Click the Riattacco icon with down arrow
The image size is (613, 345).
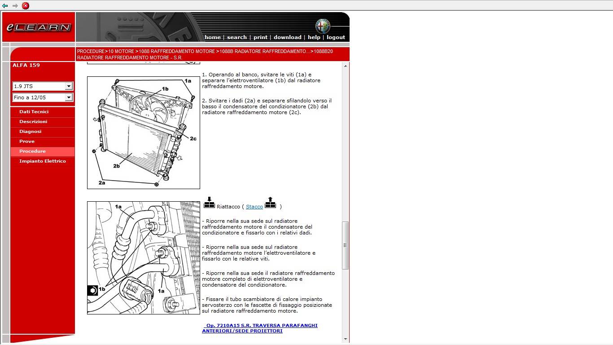(x=210, y=203)
